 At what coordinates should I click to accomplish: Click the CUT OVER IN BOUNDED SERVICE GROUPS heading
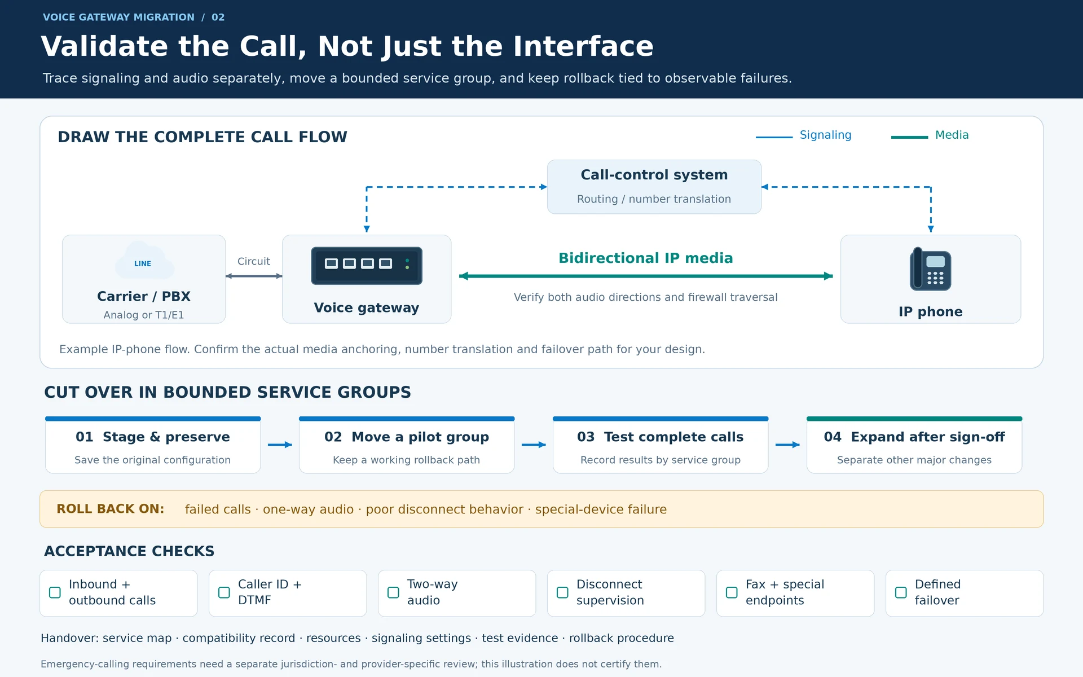tap(228, 392)
